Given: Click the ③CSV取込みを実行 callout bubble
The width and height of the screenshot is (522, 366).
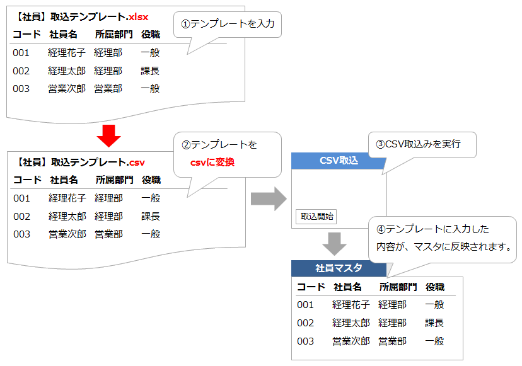Looking at the screenshot, I should pos(421,144).
